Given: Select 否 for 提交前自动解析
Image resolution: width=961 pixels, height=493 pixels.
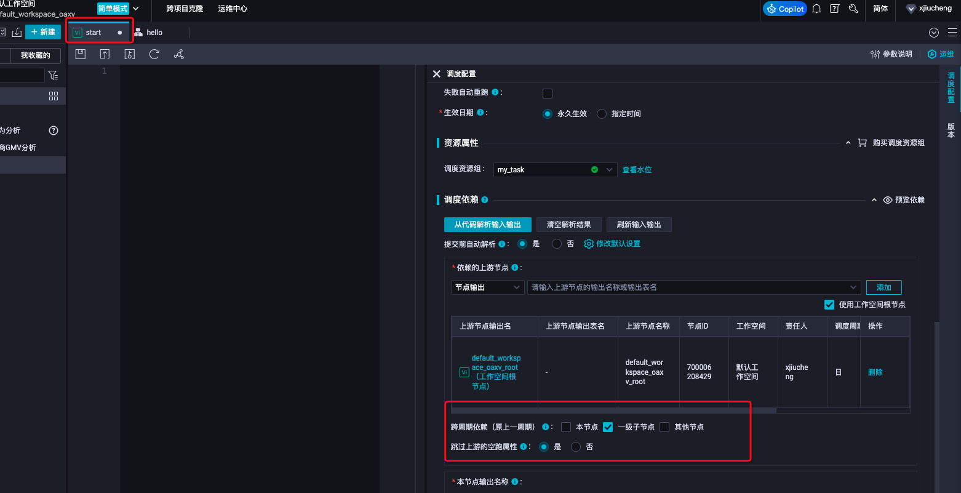Looking at the screenshot, I should point(557,244).
